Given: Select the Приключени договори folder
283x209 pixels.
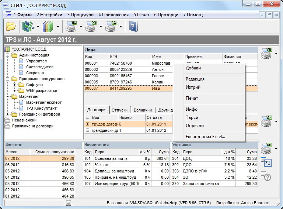Looking at the screenshot, I should [x=33, y=126].
